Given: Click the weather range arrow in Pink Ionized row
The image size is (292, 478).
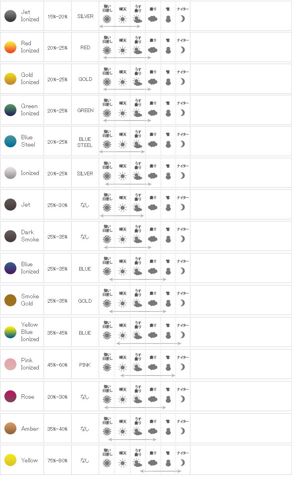Looking at the screenshot, I should click(148, 376).
